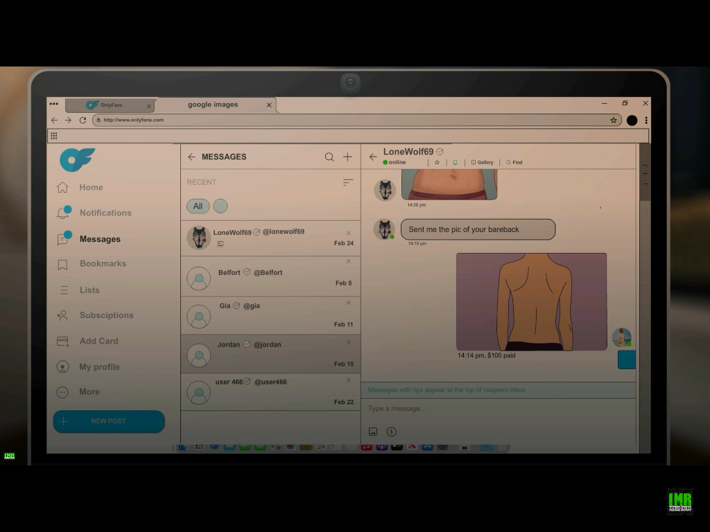Click the OnlyFans logo
The width and height of the screenshot is (710, 532).
coord(77,159)
